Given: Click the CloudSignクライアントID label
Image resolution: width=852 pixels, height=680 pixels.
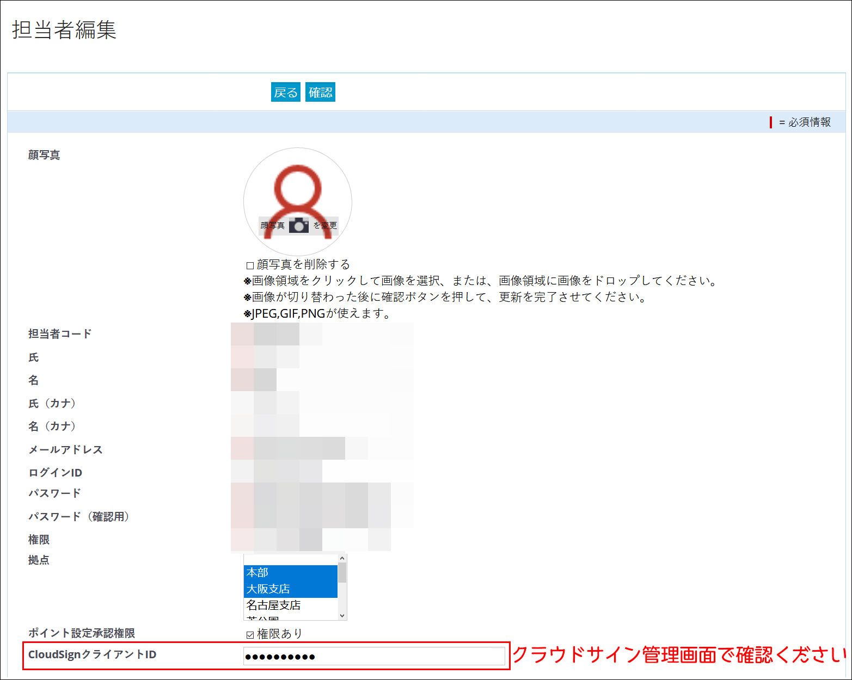Looking at the screenshot, I should point(92,654).
